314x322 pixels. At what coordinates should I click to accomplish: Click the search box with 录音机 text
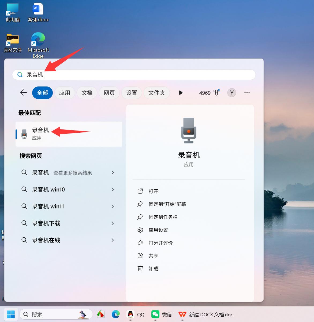point(134,75)
